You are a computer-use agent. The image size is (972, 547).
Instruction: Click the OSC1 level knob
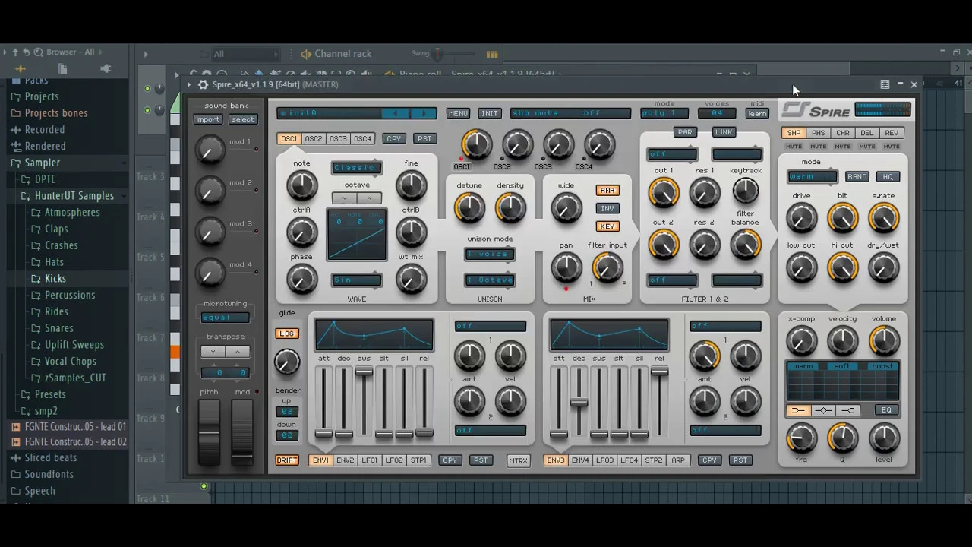(476, 144)
